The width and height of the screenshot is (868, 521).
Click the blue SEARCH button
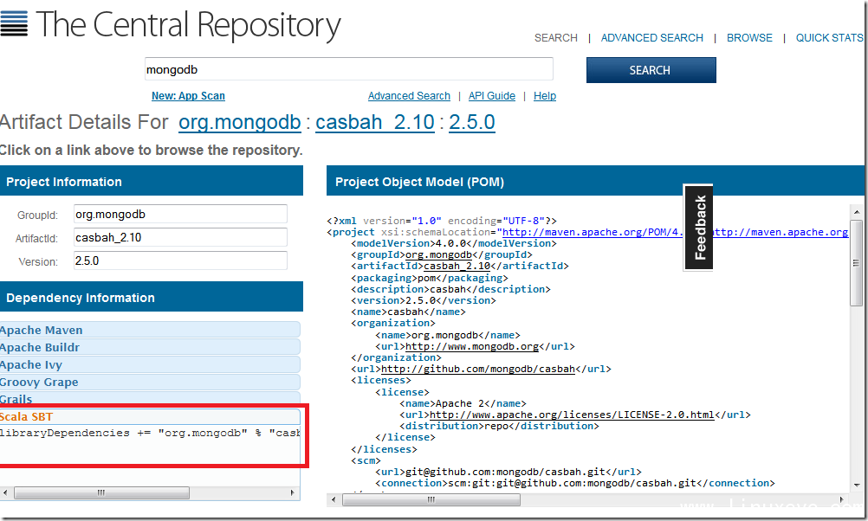(651, 70)
